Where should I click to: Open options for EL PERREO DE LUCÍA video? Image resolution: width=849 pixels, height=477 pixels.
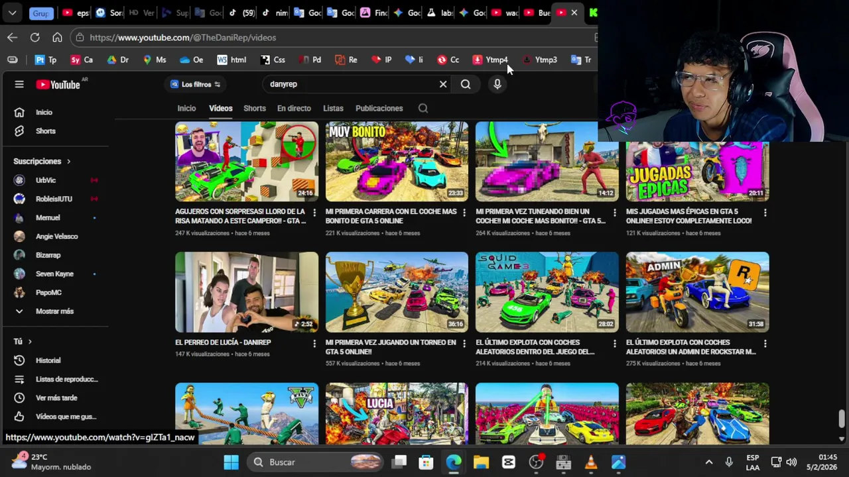pos(314,344)
